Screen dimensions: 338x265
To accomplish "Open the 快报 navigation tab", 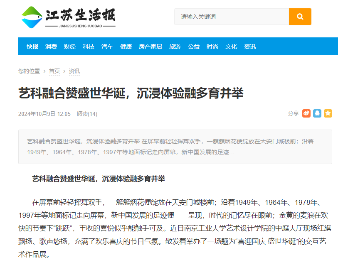I will point(32,47).
